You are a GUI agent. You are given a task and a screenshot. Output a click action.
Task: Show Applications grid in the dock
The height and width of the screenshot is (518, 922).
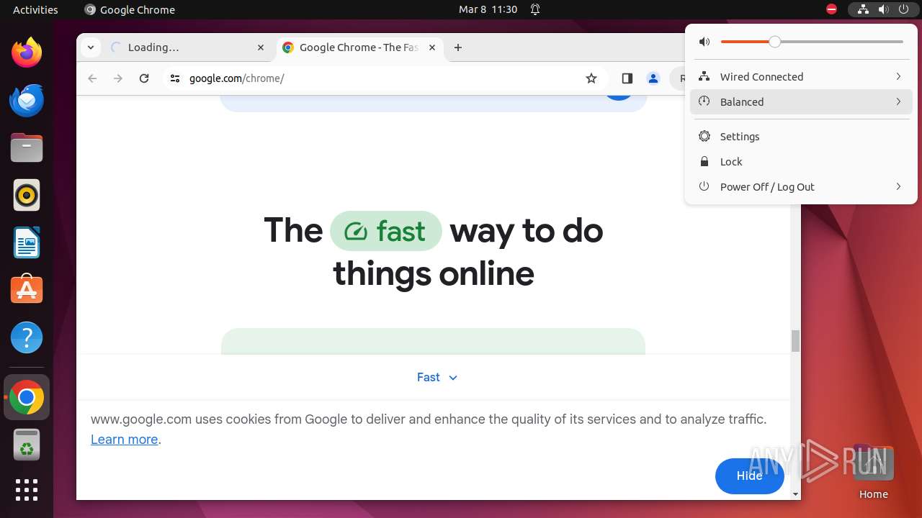point(27,490)
